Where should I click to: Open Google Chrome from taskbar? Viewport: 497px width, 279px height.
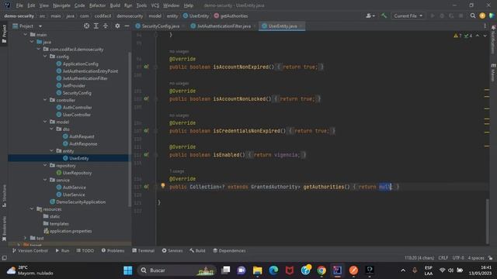pyautogui.click(x=321, y=270)
